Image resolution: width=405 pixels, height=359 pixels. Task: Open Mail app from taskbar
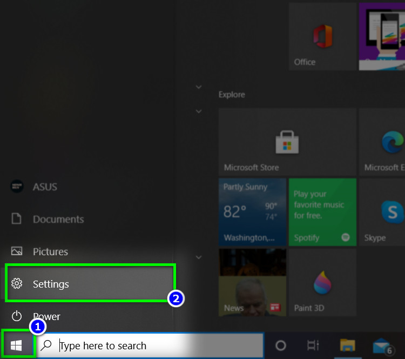pyautogui.click(x=383, y=346)
